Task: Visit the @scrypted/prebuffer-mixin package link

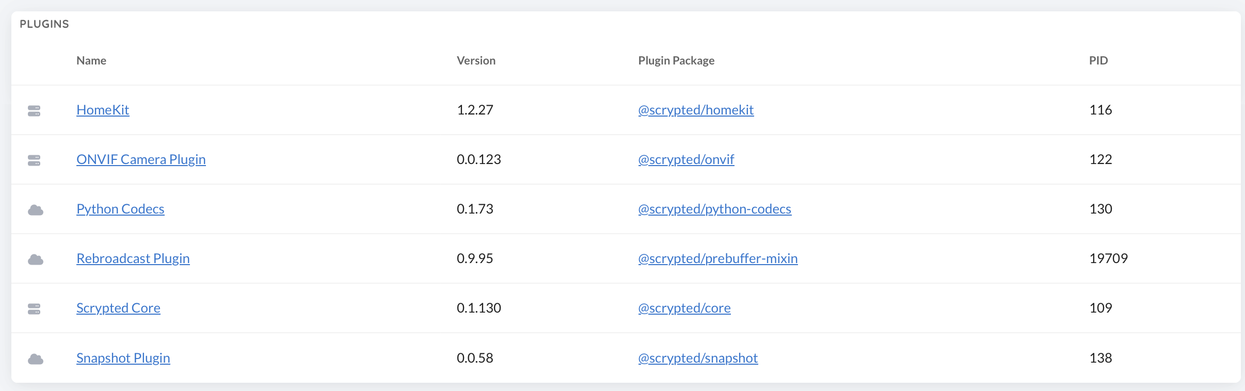Action: click(x=718, y=258)
